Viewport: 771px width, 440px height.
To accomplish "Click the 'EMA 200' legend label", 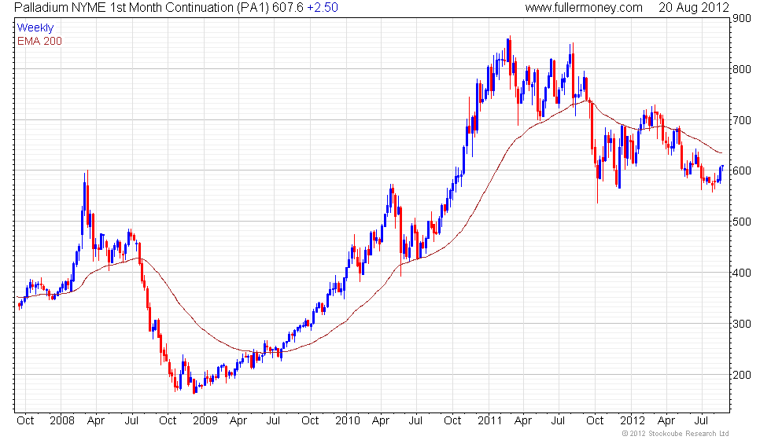I will click(39, 41).
